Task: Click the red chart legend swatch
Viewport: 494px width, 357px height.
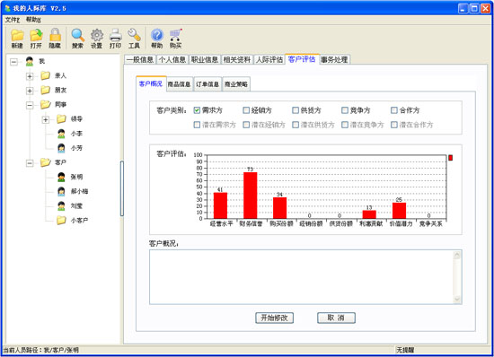Action: pyautogui.click(x=451, y=158)
